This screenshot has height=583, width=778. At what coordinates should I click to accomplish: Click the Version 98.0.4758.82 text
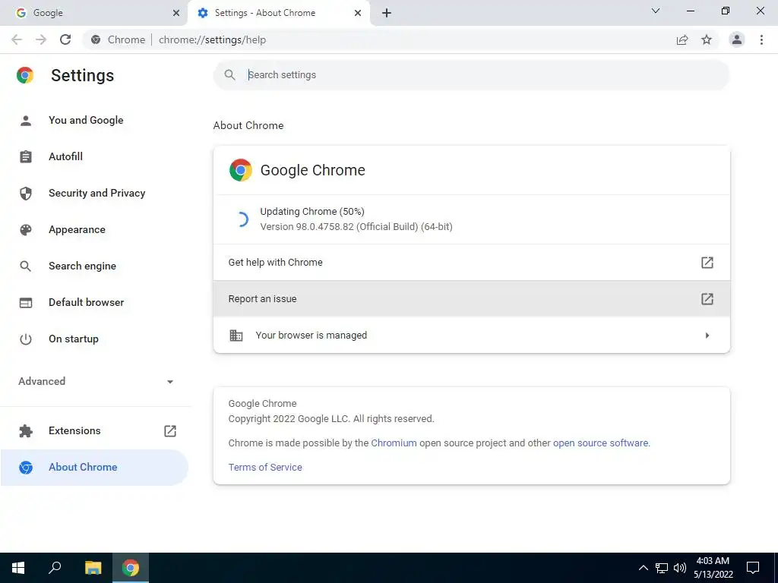pyautogui.click(x=356, y=226)
